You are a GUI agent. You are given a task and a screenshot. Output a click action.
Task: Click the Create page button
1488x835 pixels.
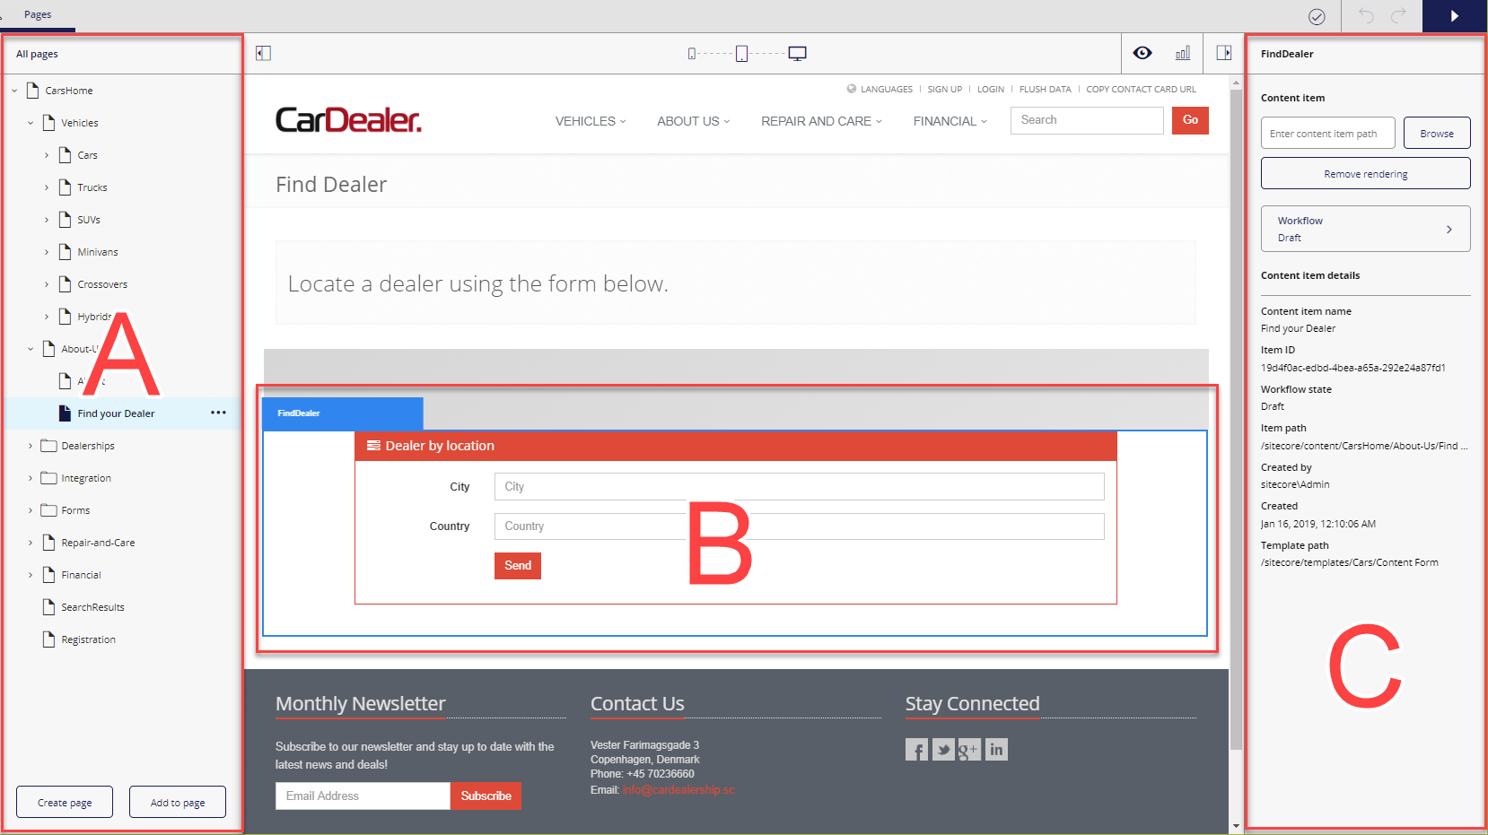(65, 802)
